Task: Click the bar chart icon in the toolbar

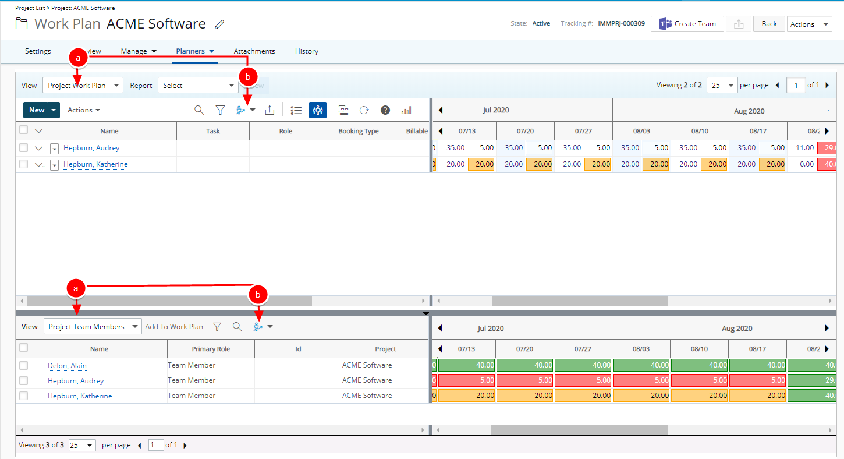Action: coord(406,110)
